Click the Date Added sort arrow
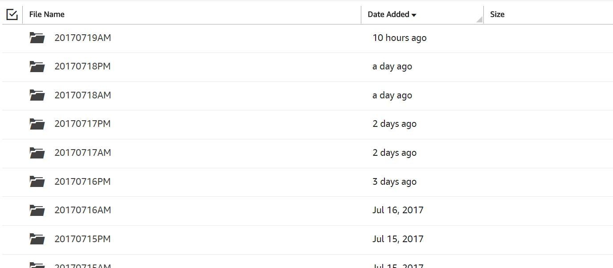 tap(414, 15)
